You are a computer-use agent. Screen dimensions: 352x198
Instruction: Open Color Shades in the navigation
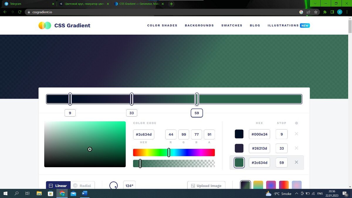click(x=162, y=26)
